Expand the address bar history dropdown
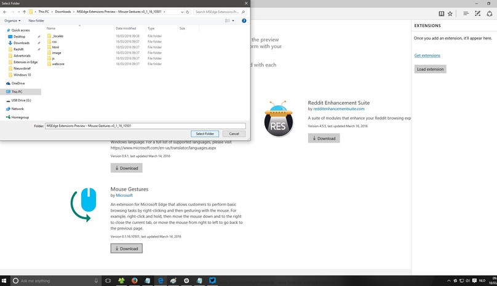 pyautogui.click(x=182, y=12)
